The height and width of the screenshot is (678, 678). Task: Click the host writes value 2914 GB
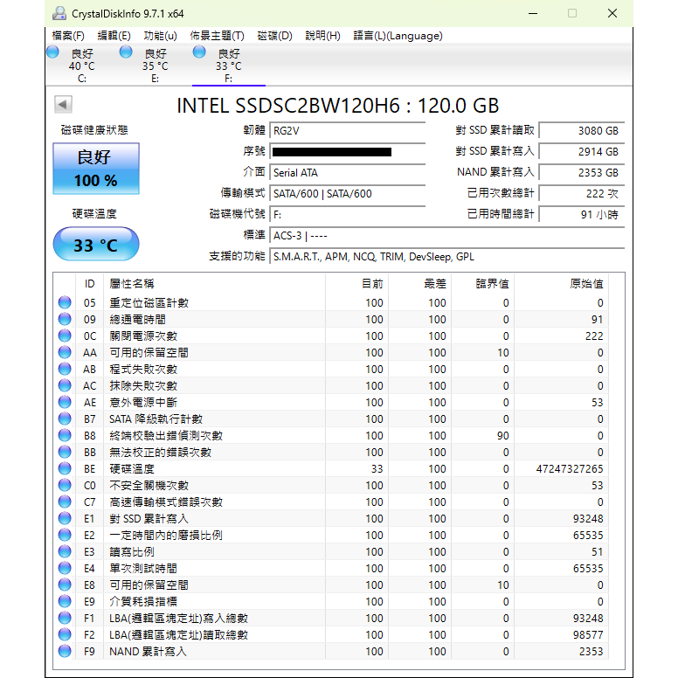pyautogui.click(x=582, y=151)
